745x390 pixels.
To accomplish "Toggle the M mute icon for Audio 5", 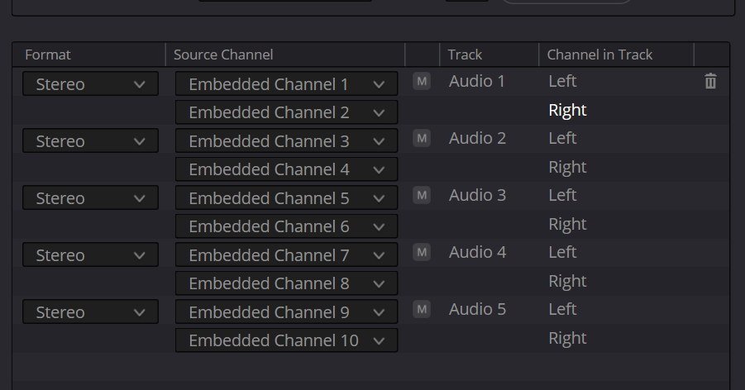I will point(422,309).
